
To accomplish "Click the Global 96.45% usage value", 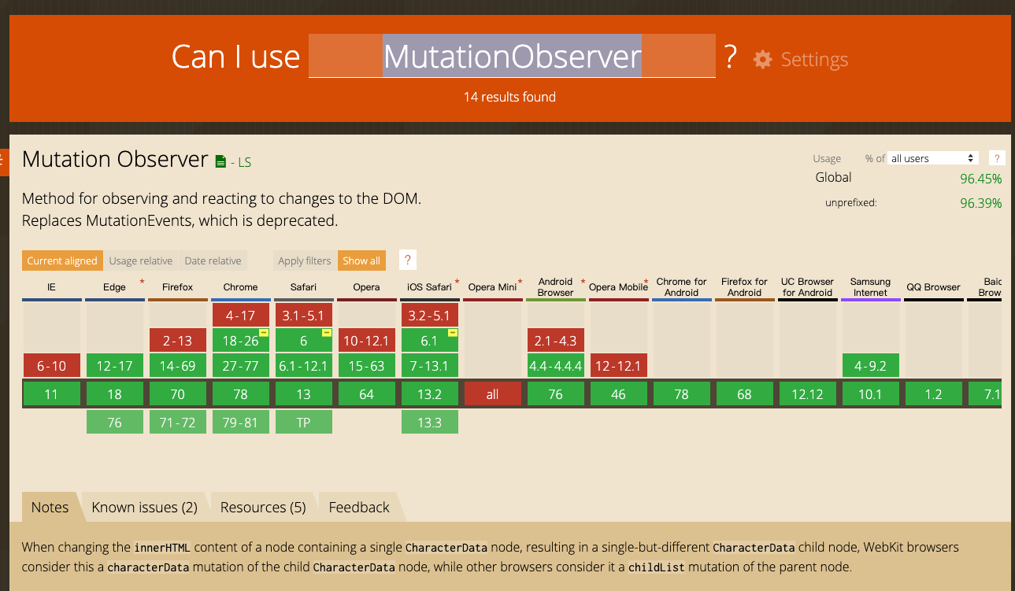I will (981, 179).
